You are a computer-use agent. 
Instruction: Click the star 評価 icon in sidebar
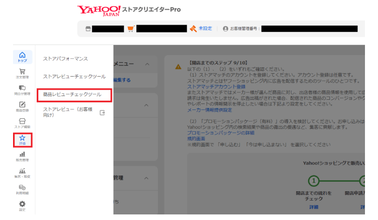click(22, 139)
